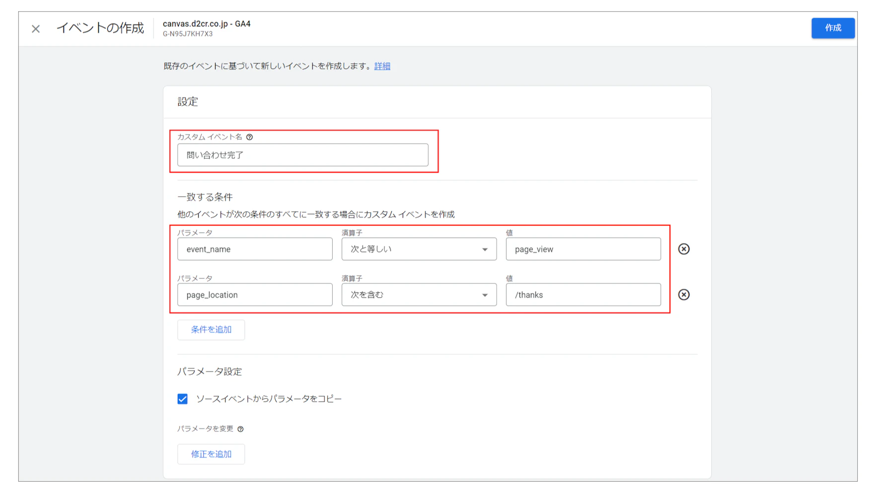Viewport: 876px width, 493px height.
Task: Click the dropdown arrow of 次を含む
Action: pyautogui.click(x=485, y=295)
